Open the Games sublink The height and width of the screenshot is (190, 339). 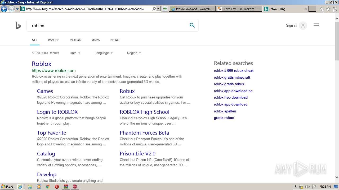click(45, 91)
